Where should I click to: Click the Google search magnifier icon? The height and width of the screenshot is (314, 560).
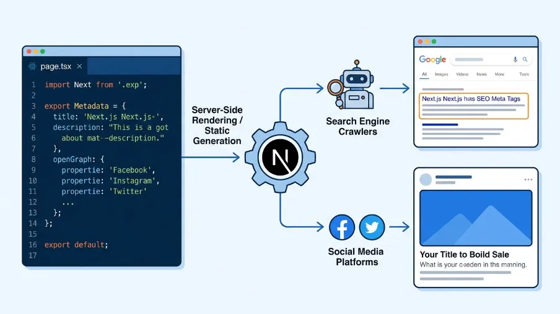coord(525,59)
